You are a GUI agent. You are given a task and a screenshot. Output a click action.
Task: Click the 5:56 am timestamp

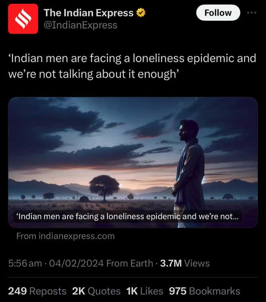(25, 263)
